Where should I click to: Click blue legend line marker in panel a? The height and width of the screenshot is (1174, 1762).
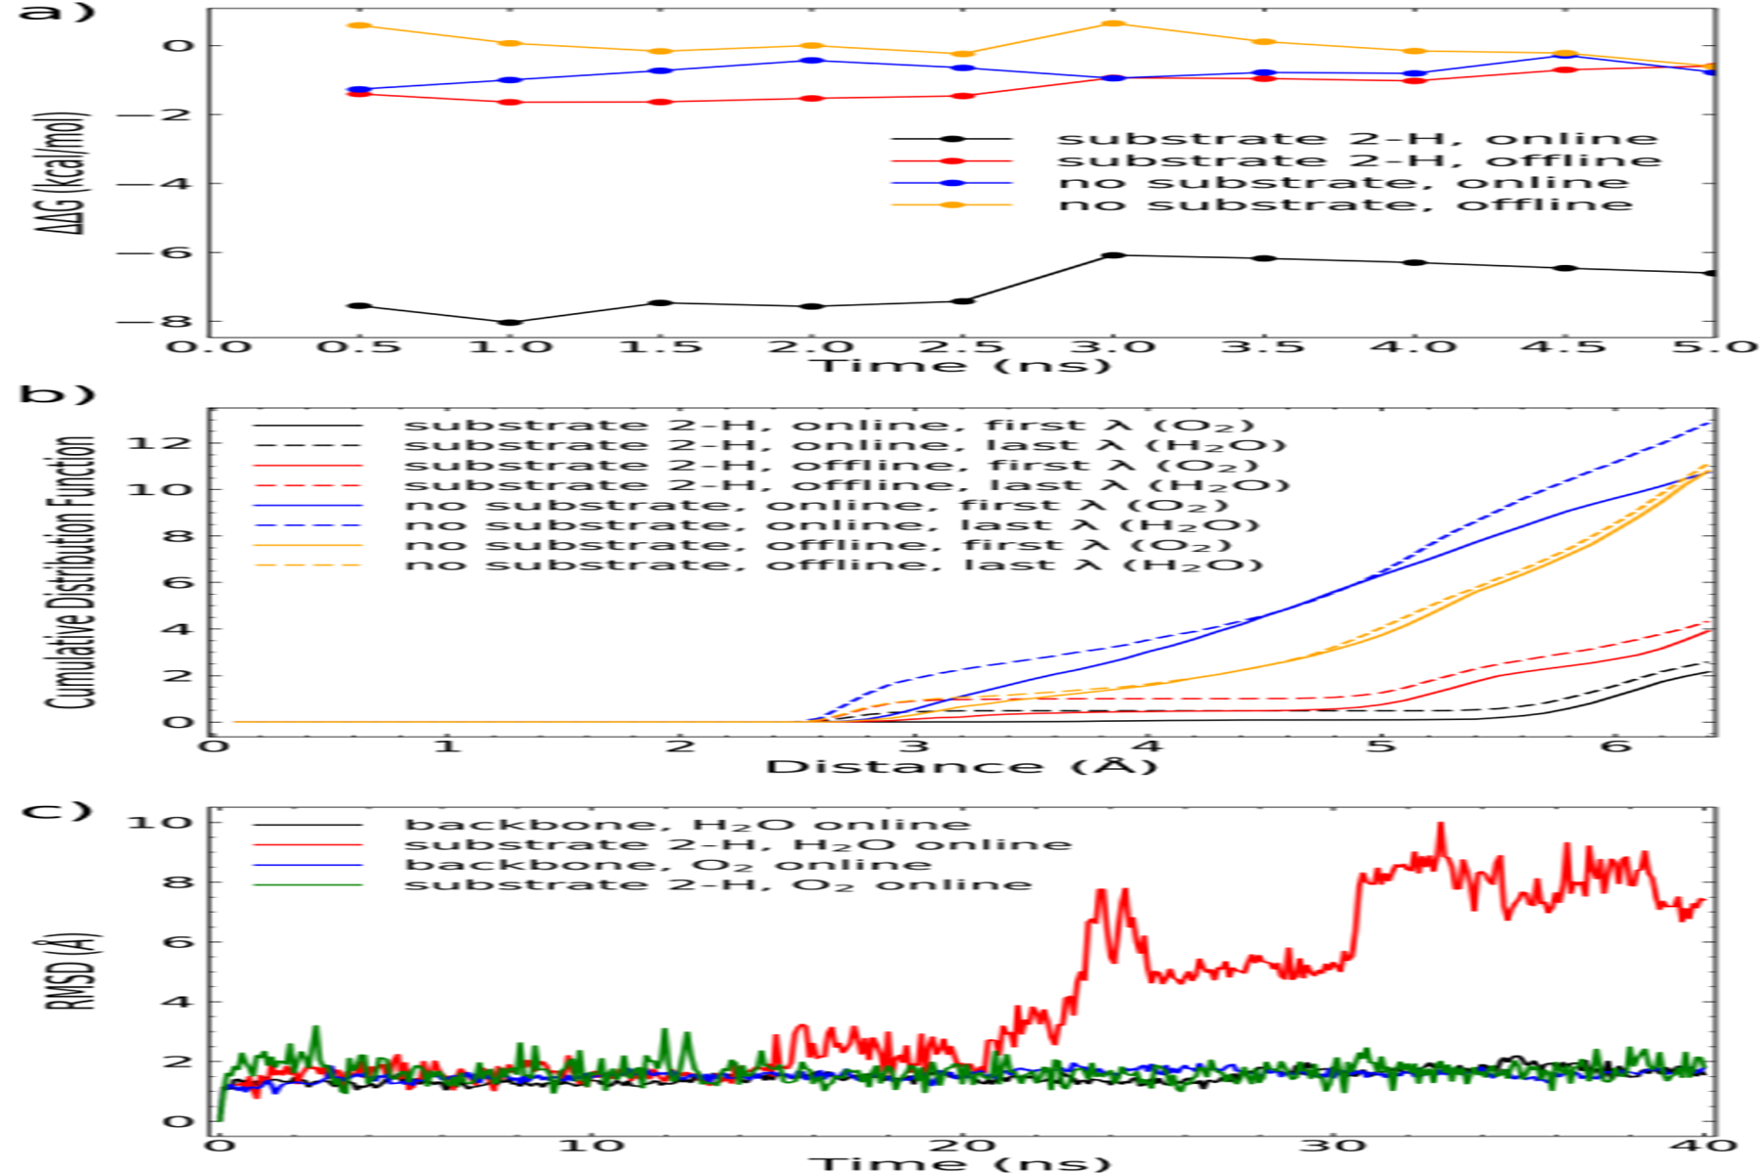pos(951,183)
